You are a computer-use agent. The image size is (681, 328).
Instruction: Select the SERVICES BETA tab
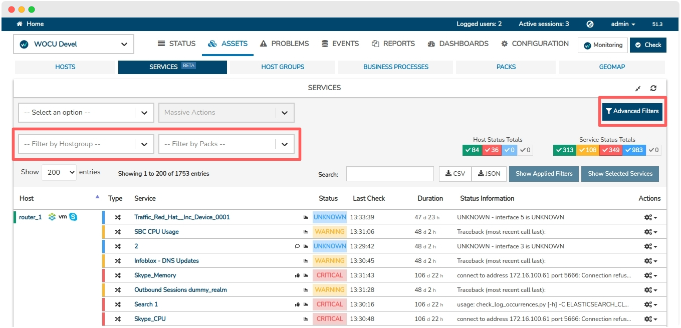click(x=172, y=67)
